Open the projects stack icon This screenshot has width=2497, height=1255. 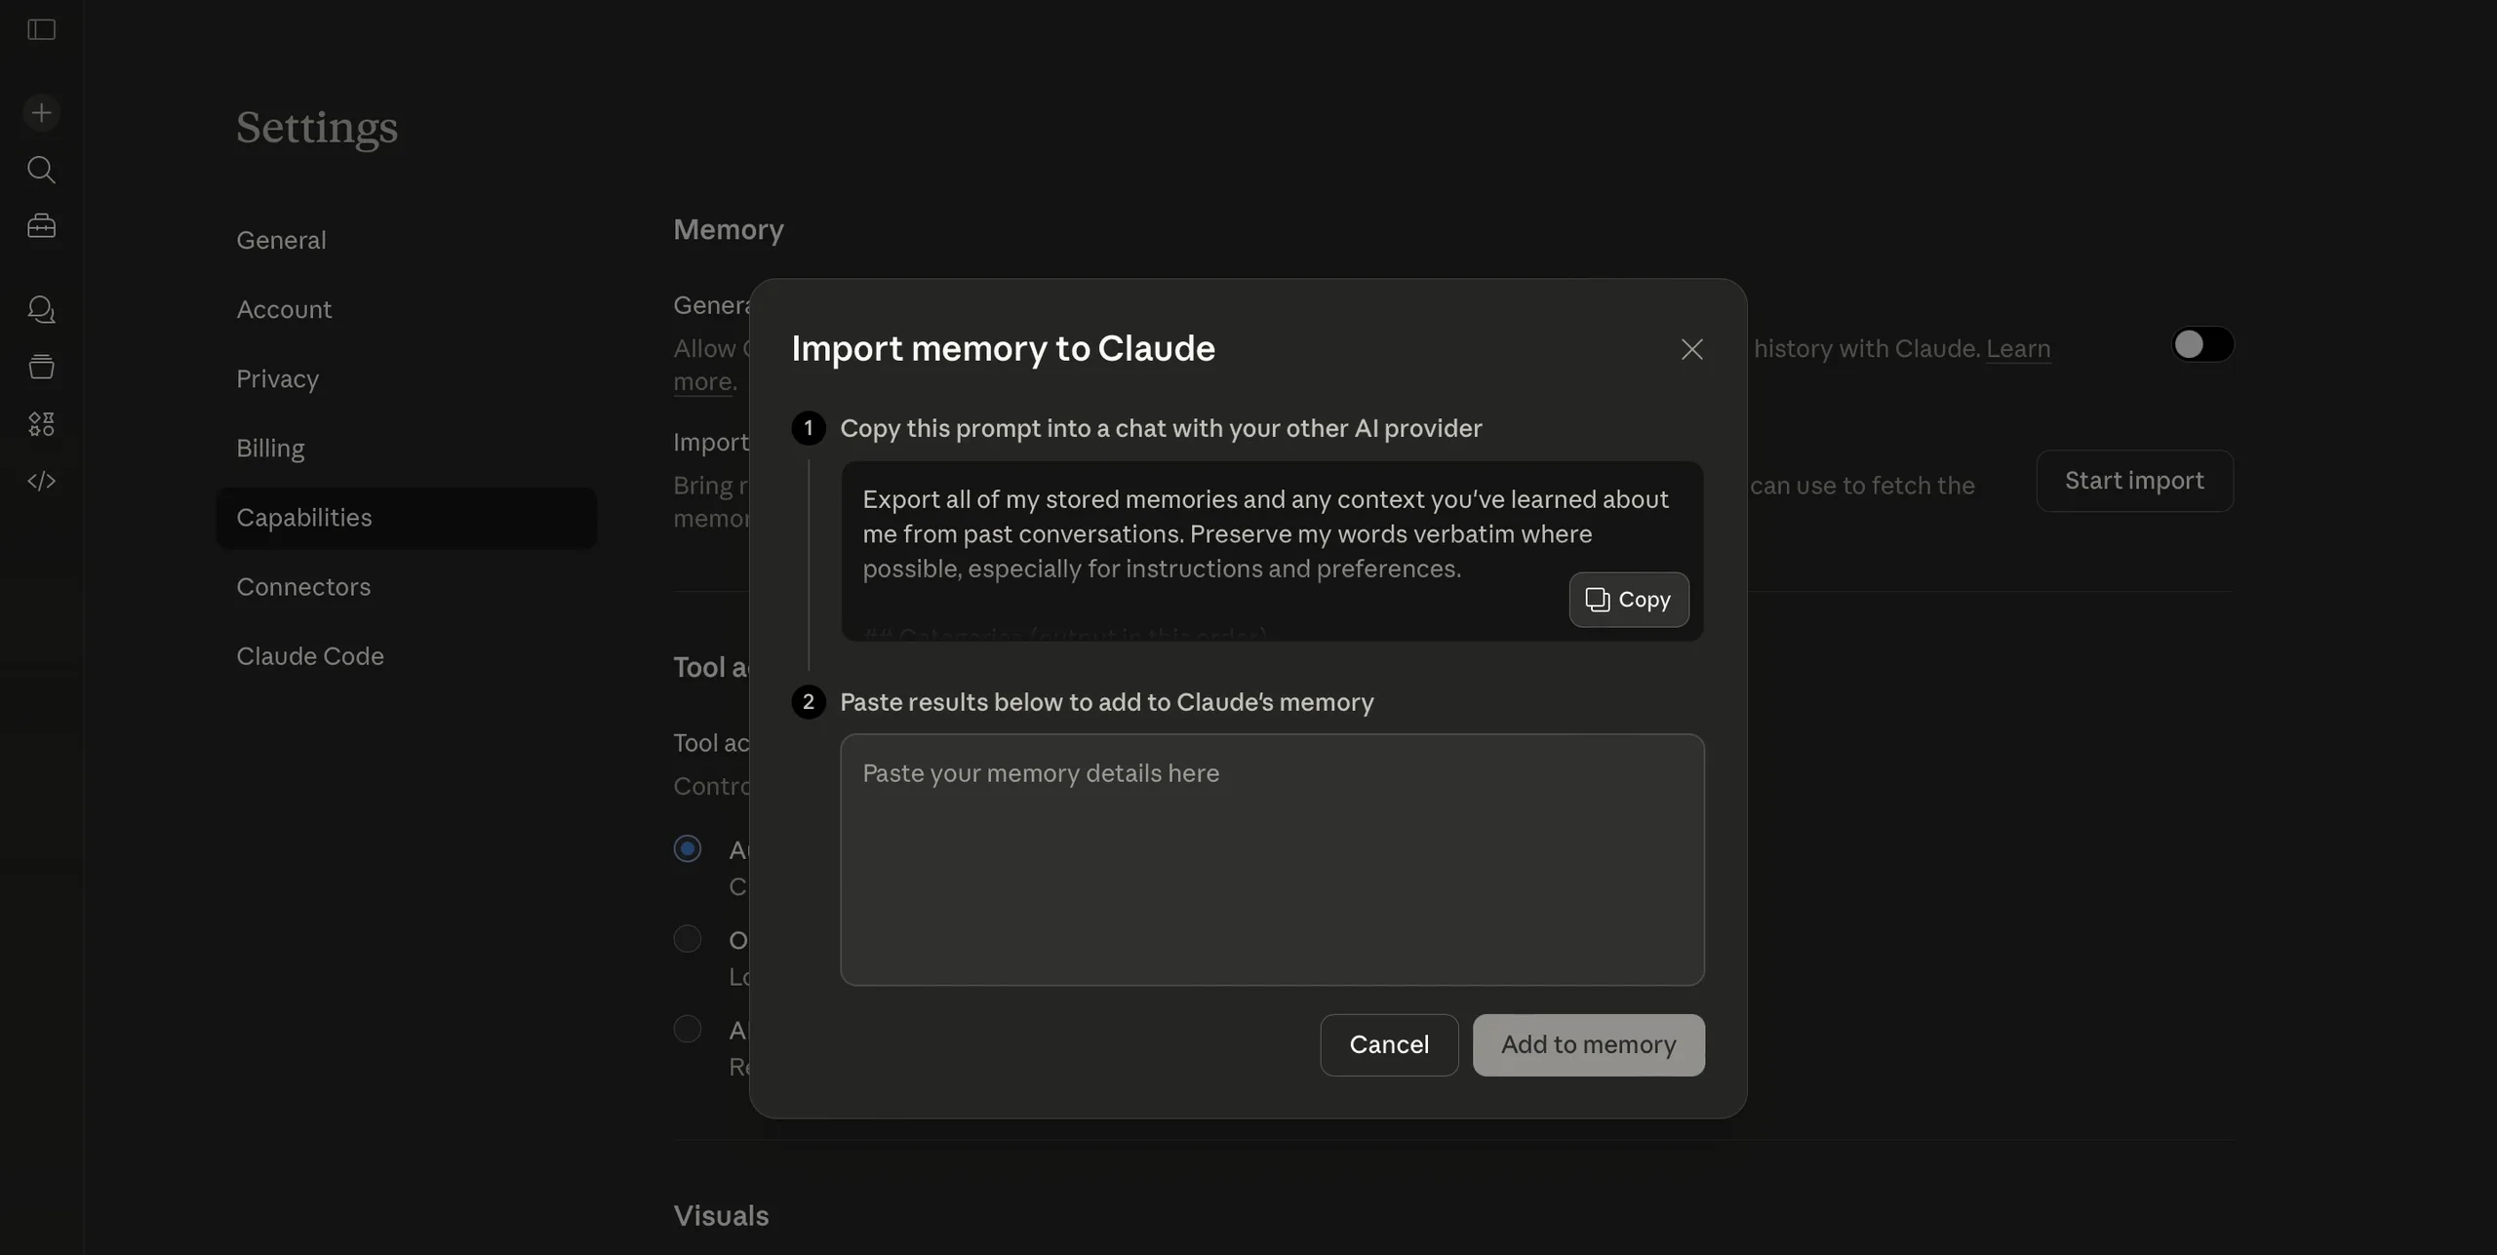coord(41,367)
